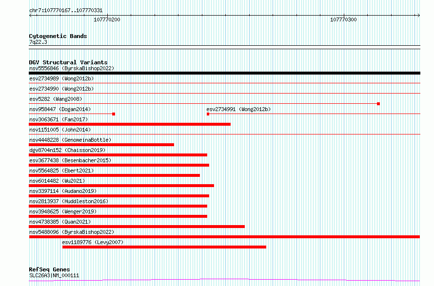The height and width of the screenshot is (286, 434).
Task: Click the chr7:107770167..107770331 coordinate label
Action: click(x=66, y=11)
